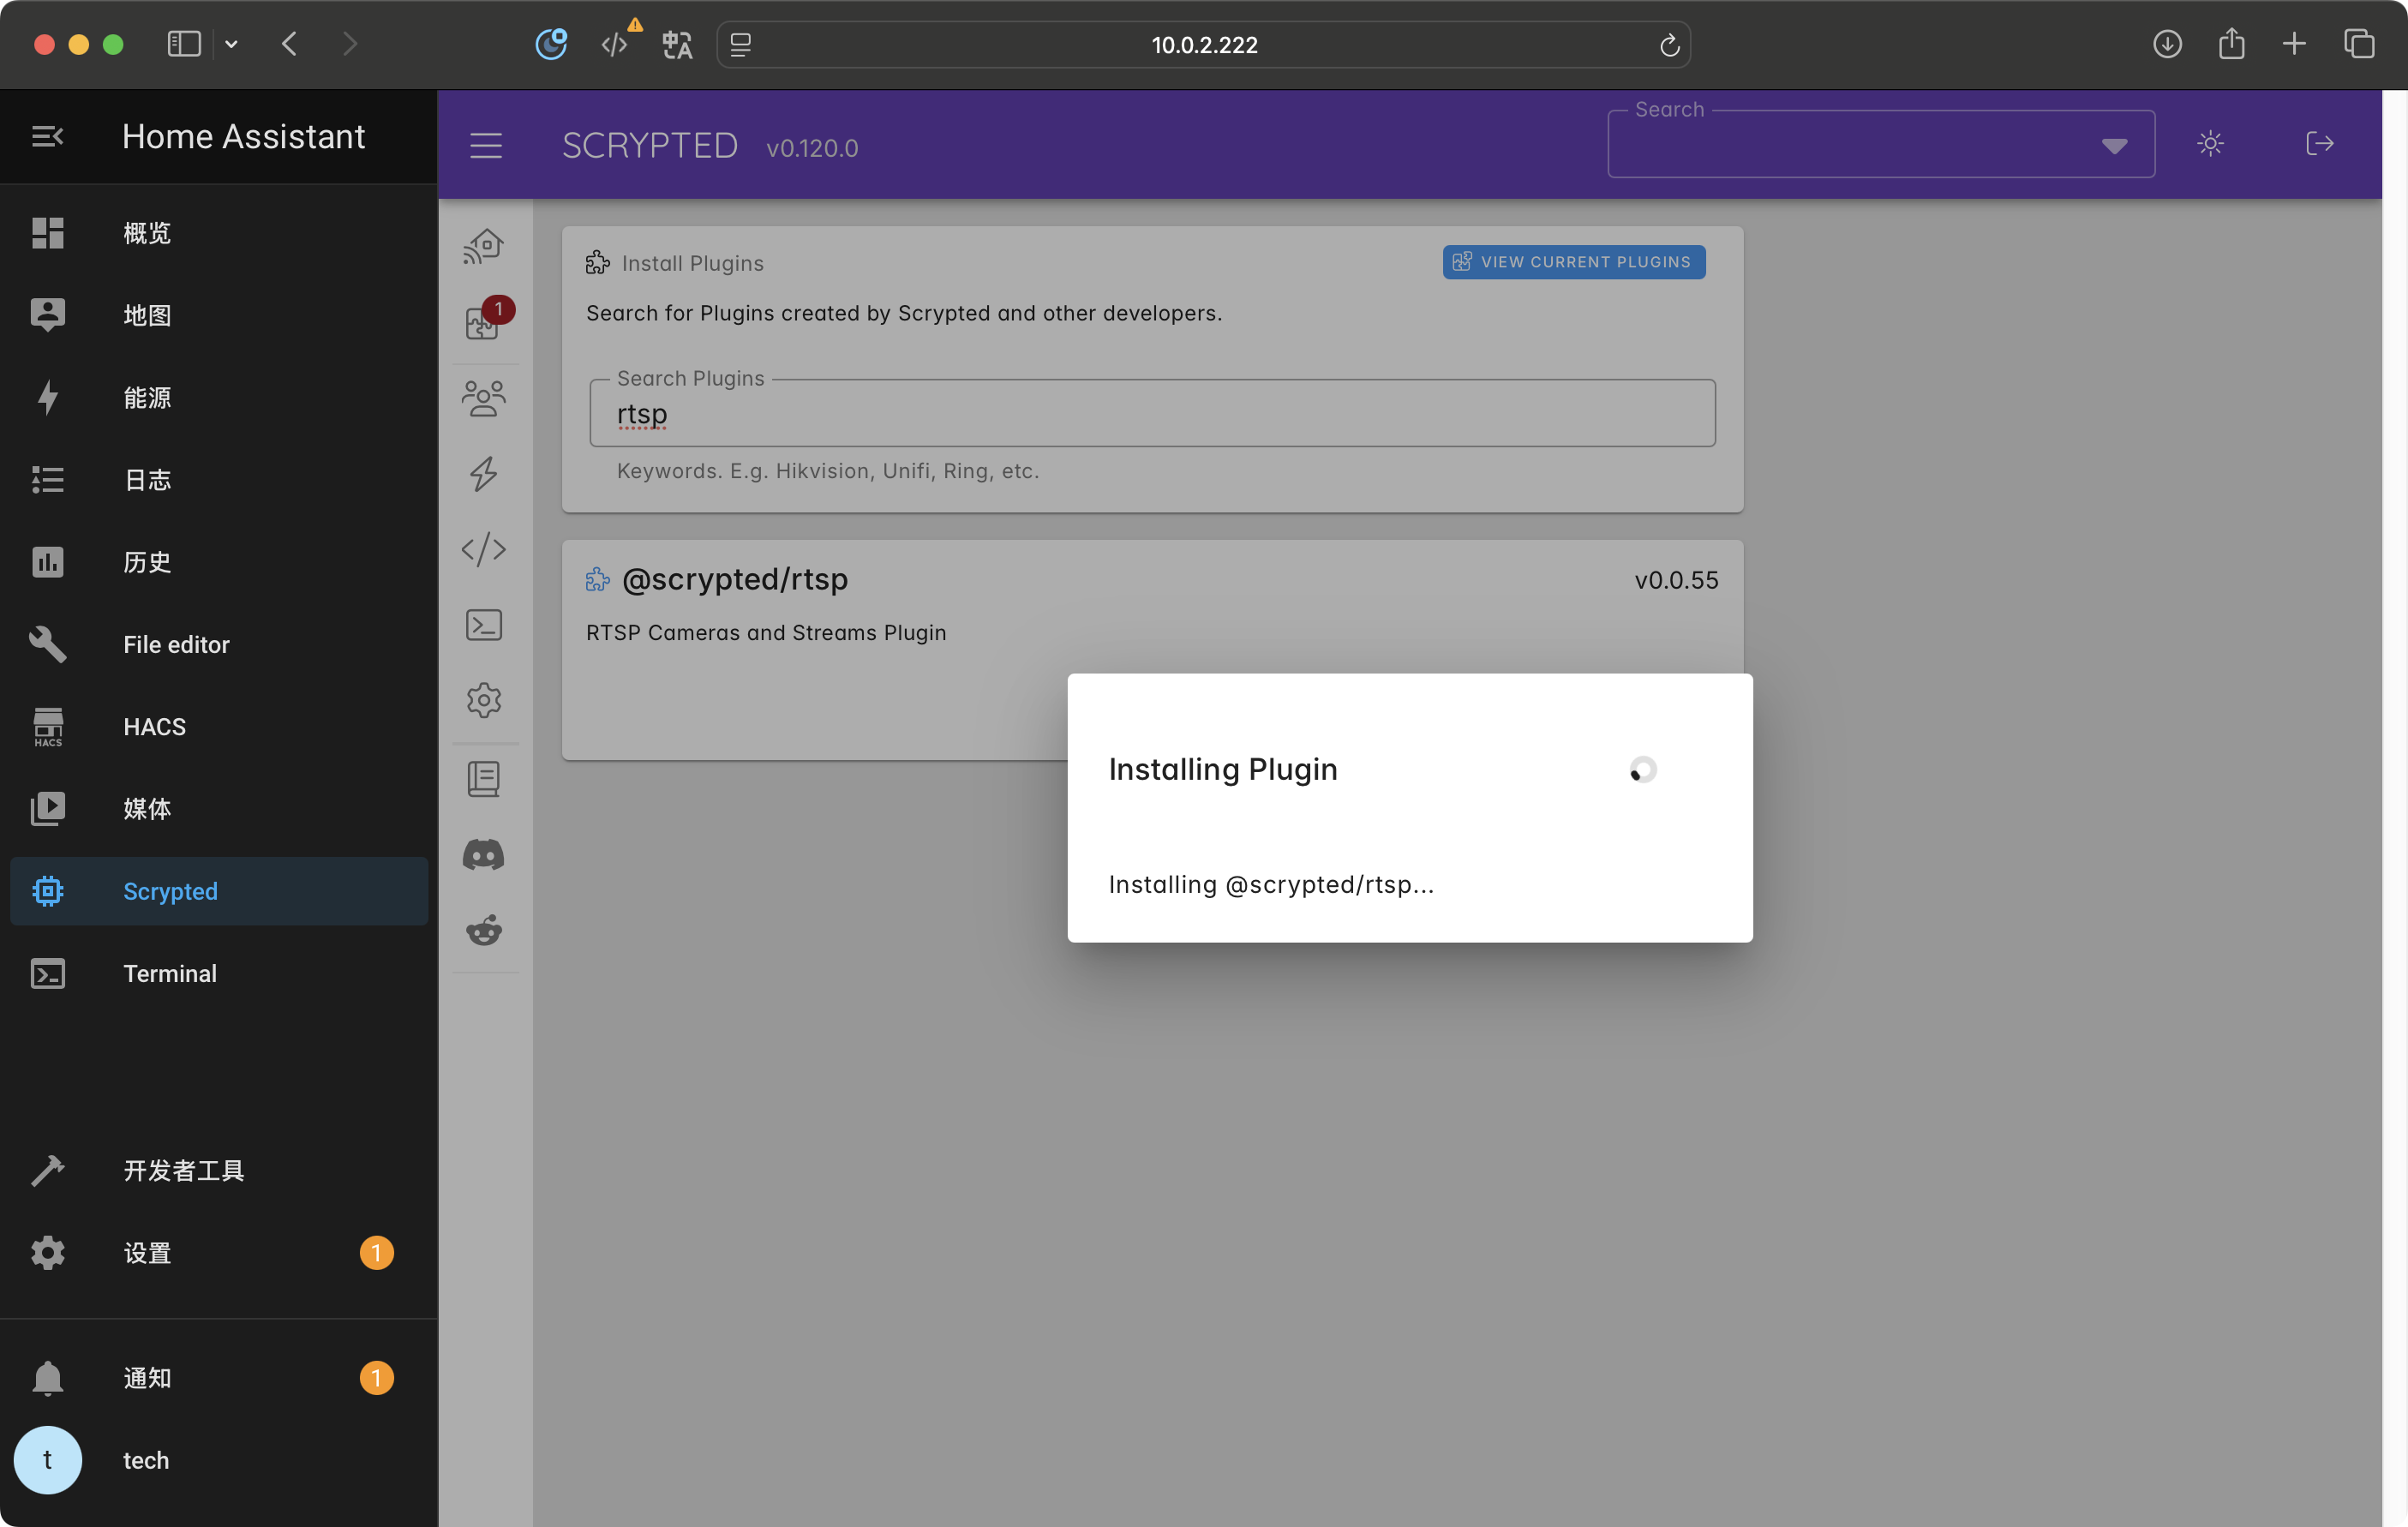Click RTSP Cameras and Streams Plugin description
The width and height of the screenshot is (2408, 1527).
click(766, 633)
